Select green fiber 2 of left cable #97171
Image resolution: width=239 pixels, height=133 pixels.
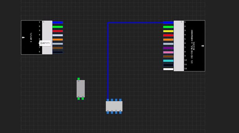point(58,27)
